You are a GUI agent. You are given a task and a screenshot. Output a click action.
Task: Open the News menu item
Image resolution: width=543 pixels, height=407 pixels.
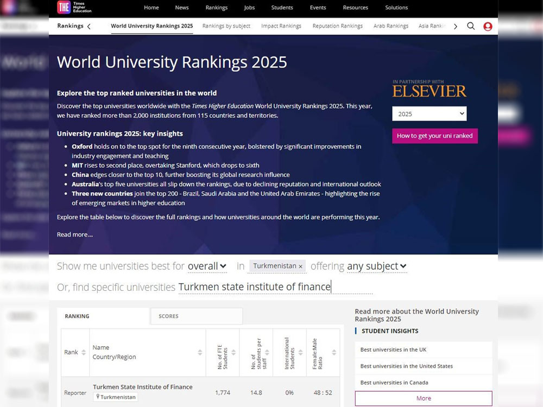[x=182, y=8]
